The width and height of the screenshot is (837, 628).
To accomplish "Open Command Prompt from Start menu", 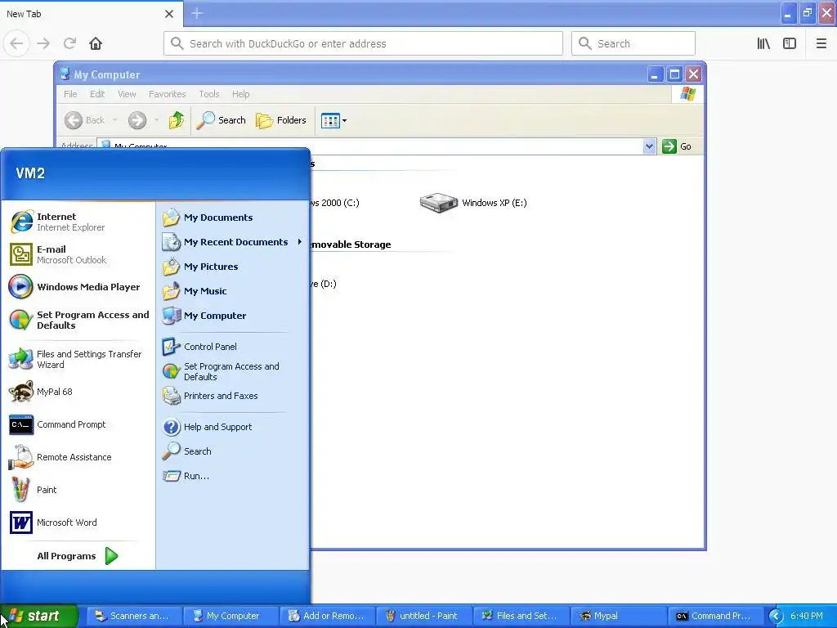I will pos(78,424).
